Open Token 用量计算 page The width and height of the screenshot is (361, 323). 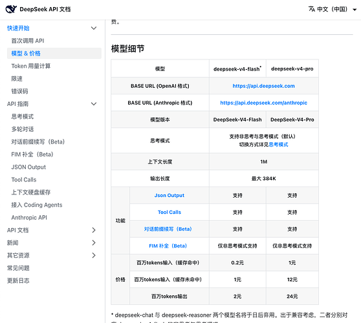click(x=31, y=66)
